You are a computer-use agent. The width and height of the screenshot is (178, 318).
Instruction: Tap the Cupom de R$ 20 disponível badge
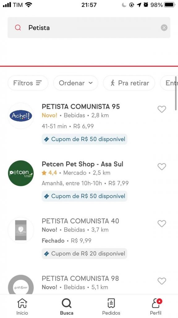[84, 253]
